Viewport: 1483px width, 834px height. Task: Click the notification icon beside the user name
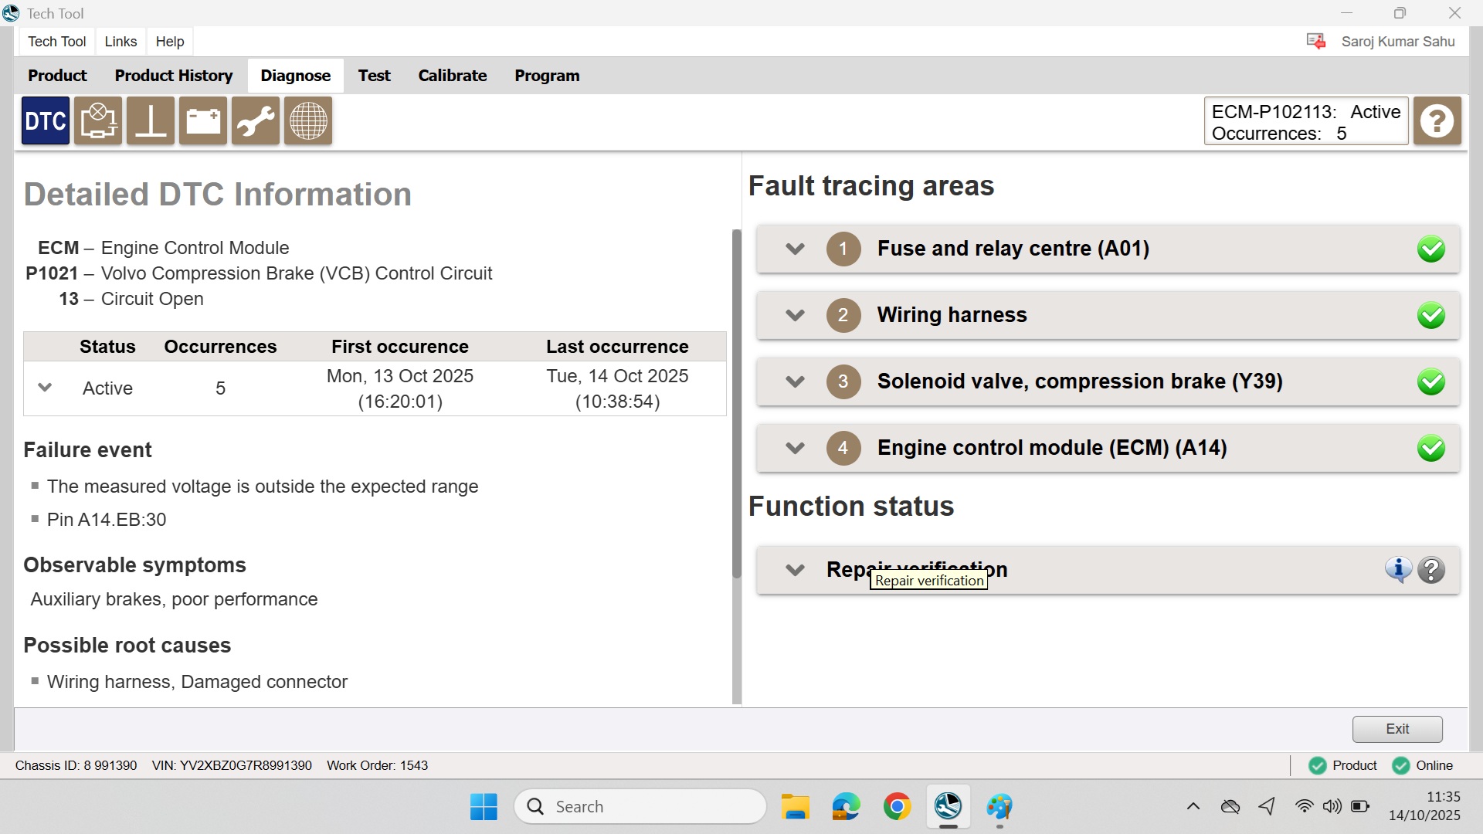pos(1315,41)
